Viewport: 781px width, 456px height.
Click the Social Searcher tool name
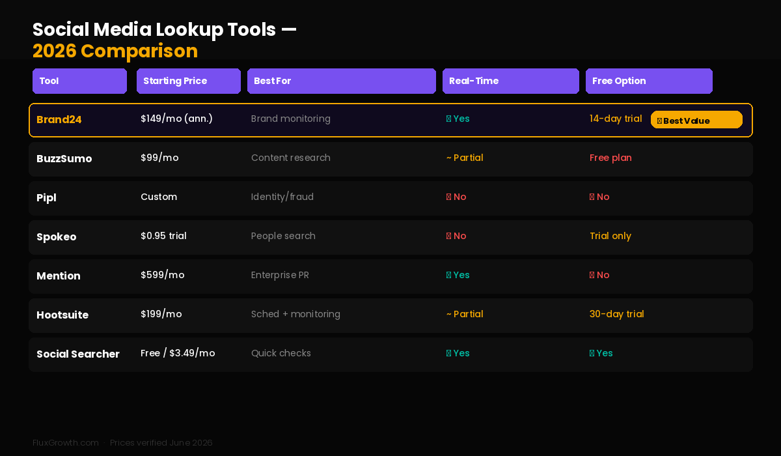pyautogui.click(x=78, y=354)
